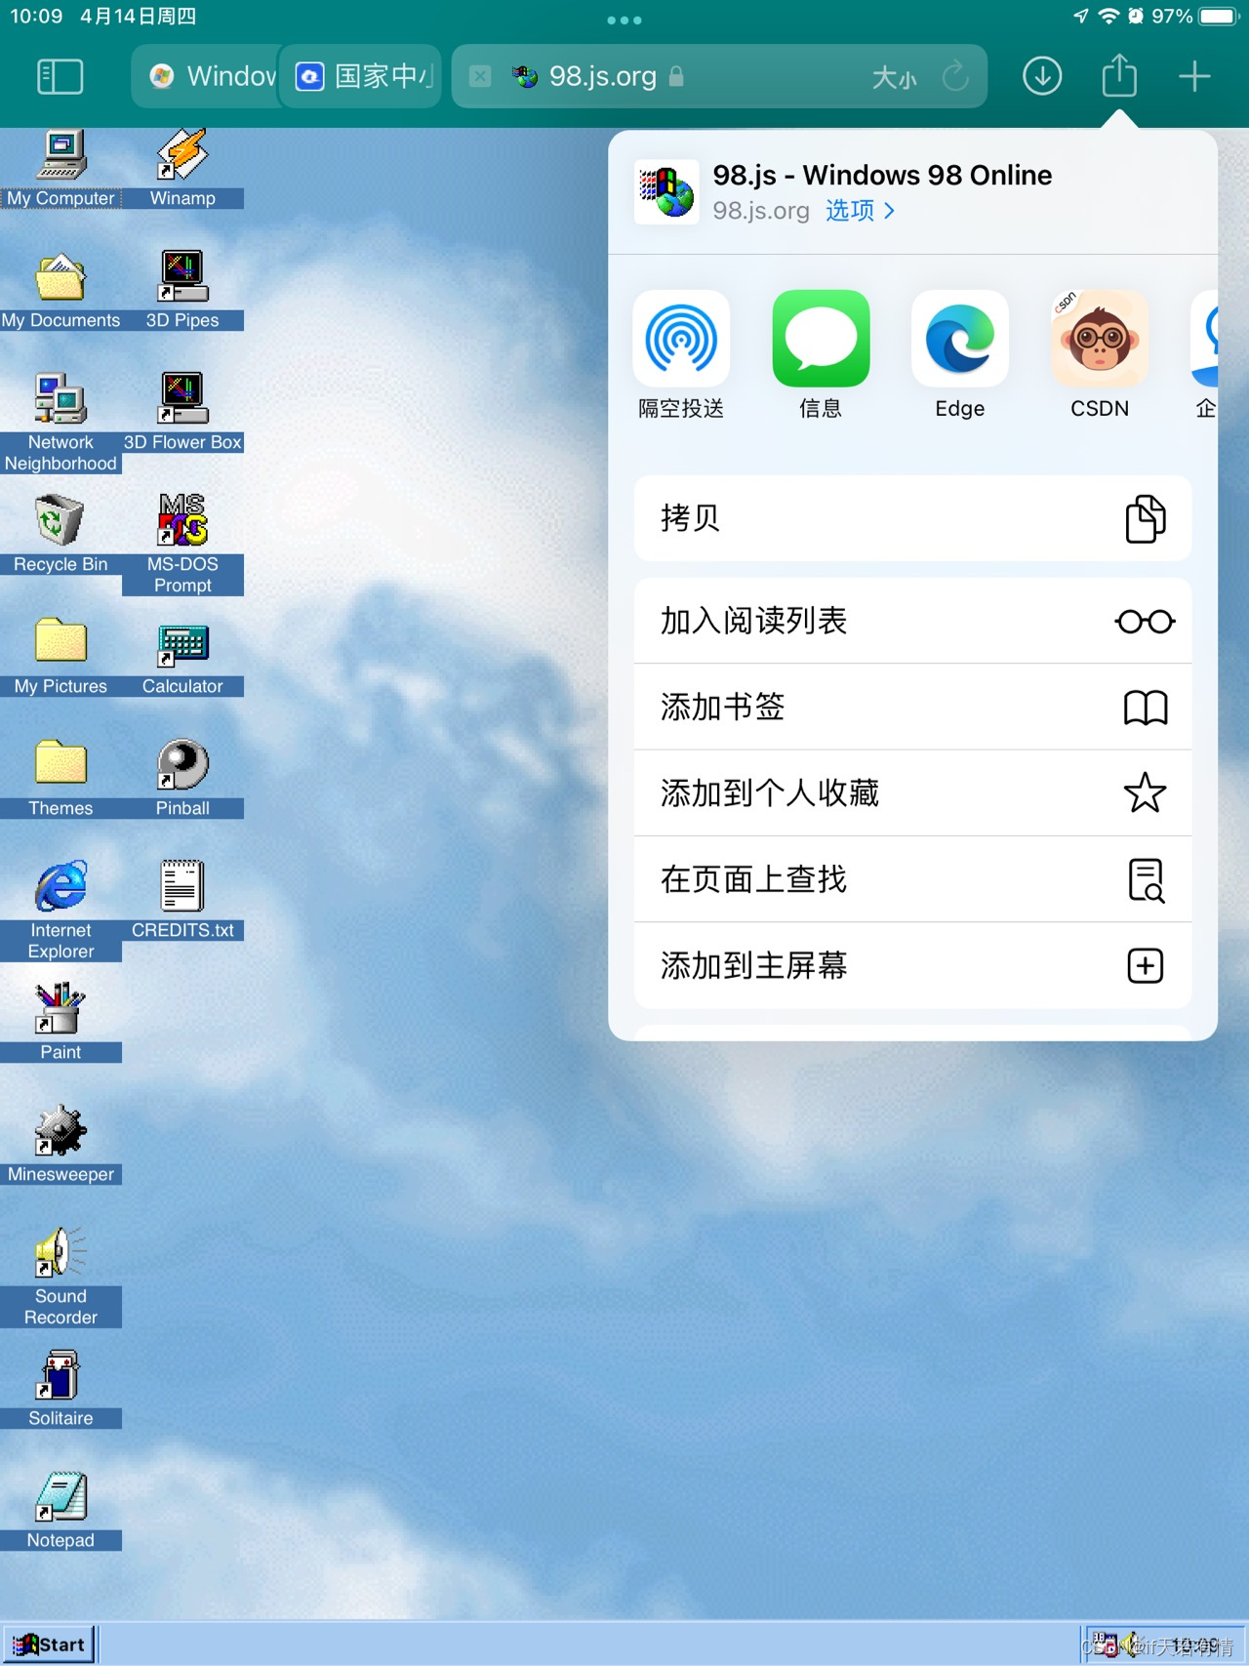Share via AirDrop 隔空投送
The width and height of the screenshot is (1249, 1666).
click(x=681, y=355)
